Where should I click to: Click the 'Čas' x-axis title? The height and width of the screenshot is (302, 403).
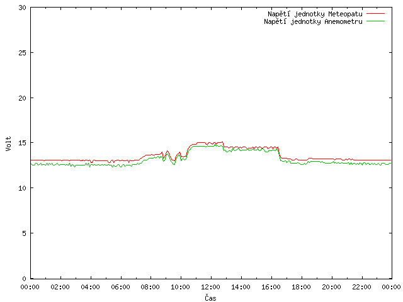(210, 298)
